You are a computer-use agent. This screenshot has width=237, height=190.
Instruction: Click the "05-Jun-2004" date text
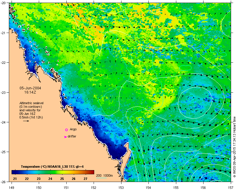click(x=30, y=88)
